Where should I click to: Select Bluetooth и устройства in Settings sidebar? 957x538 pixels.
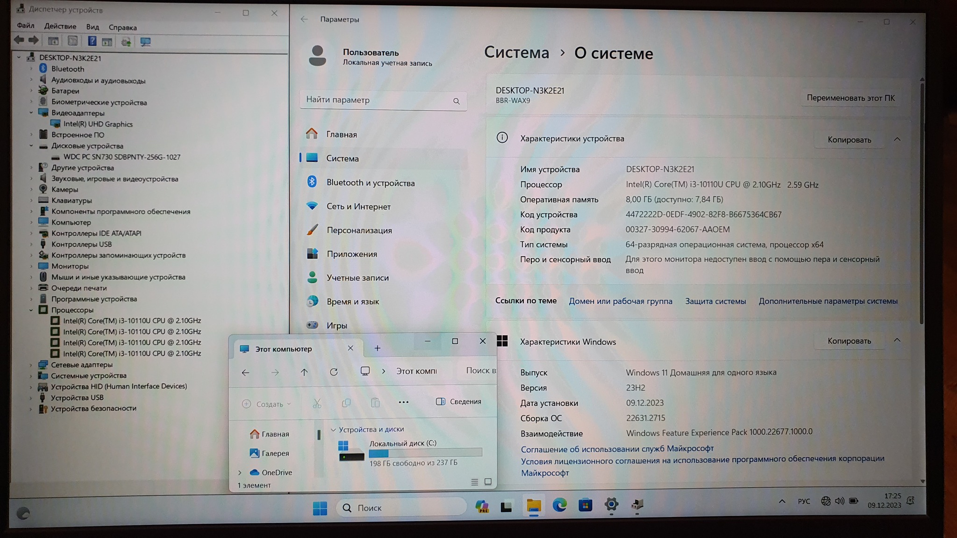click(370, 183)
